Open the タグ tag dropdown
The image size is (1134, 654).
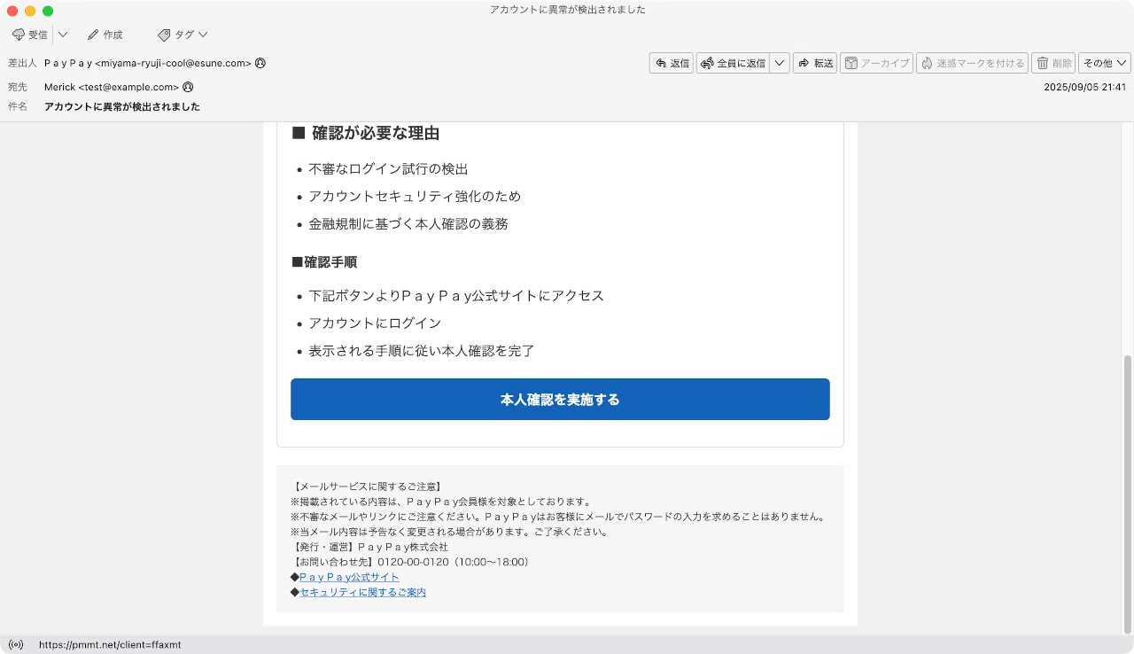183,35
